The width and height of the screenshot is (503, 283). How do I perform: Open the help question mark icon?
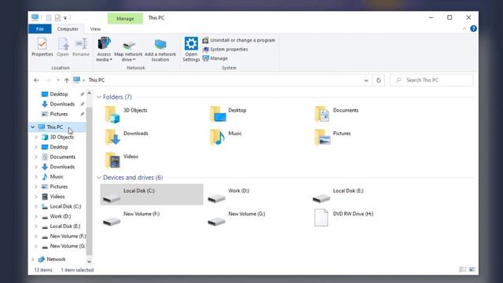[473, 29]
